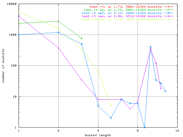Click blue square data point at peak near 400
This screenshot has width=183, height=137.
tap(150, 47)
